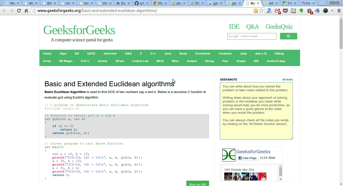Screen dimensions: 343x186
Task: Open the Graph category
Action: click(241, 61)
